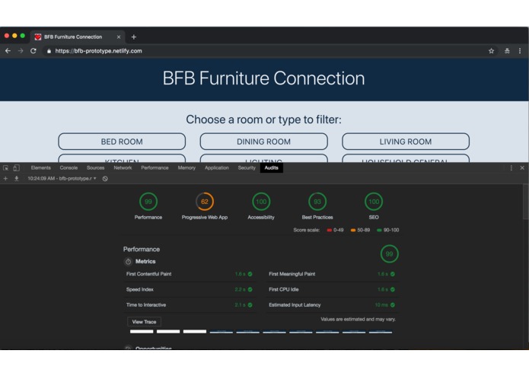Image resolution: width=529 pixels, height=376 pixels.
Task: Open the audit report dropdown showing 10:24:09 AM
Action: pos(62,178)
